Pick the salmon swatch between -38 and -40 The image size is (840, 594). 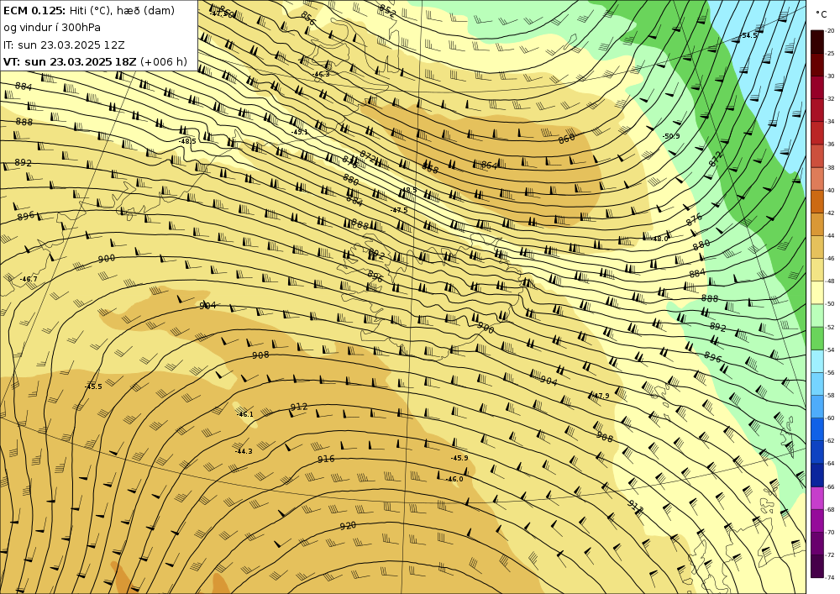click(x=817, y=179)
